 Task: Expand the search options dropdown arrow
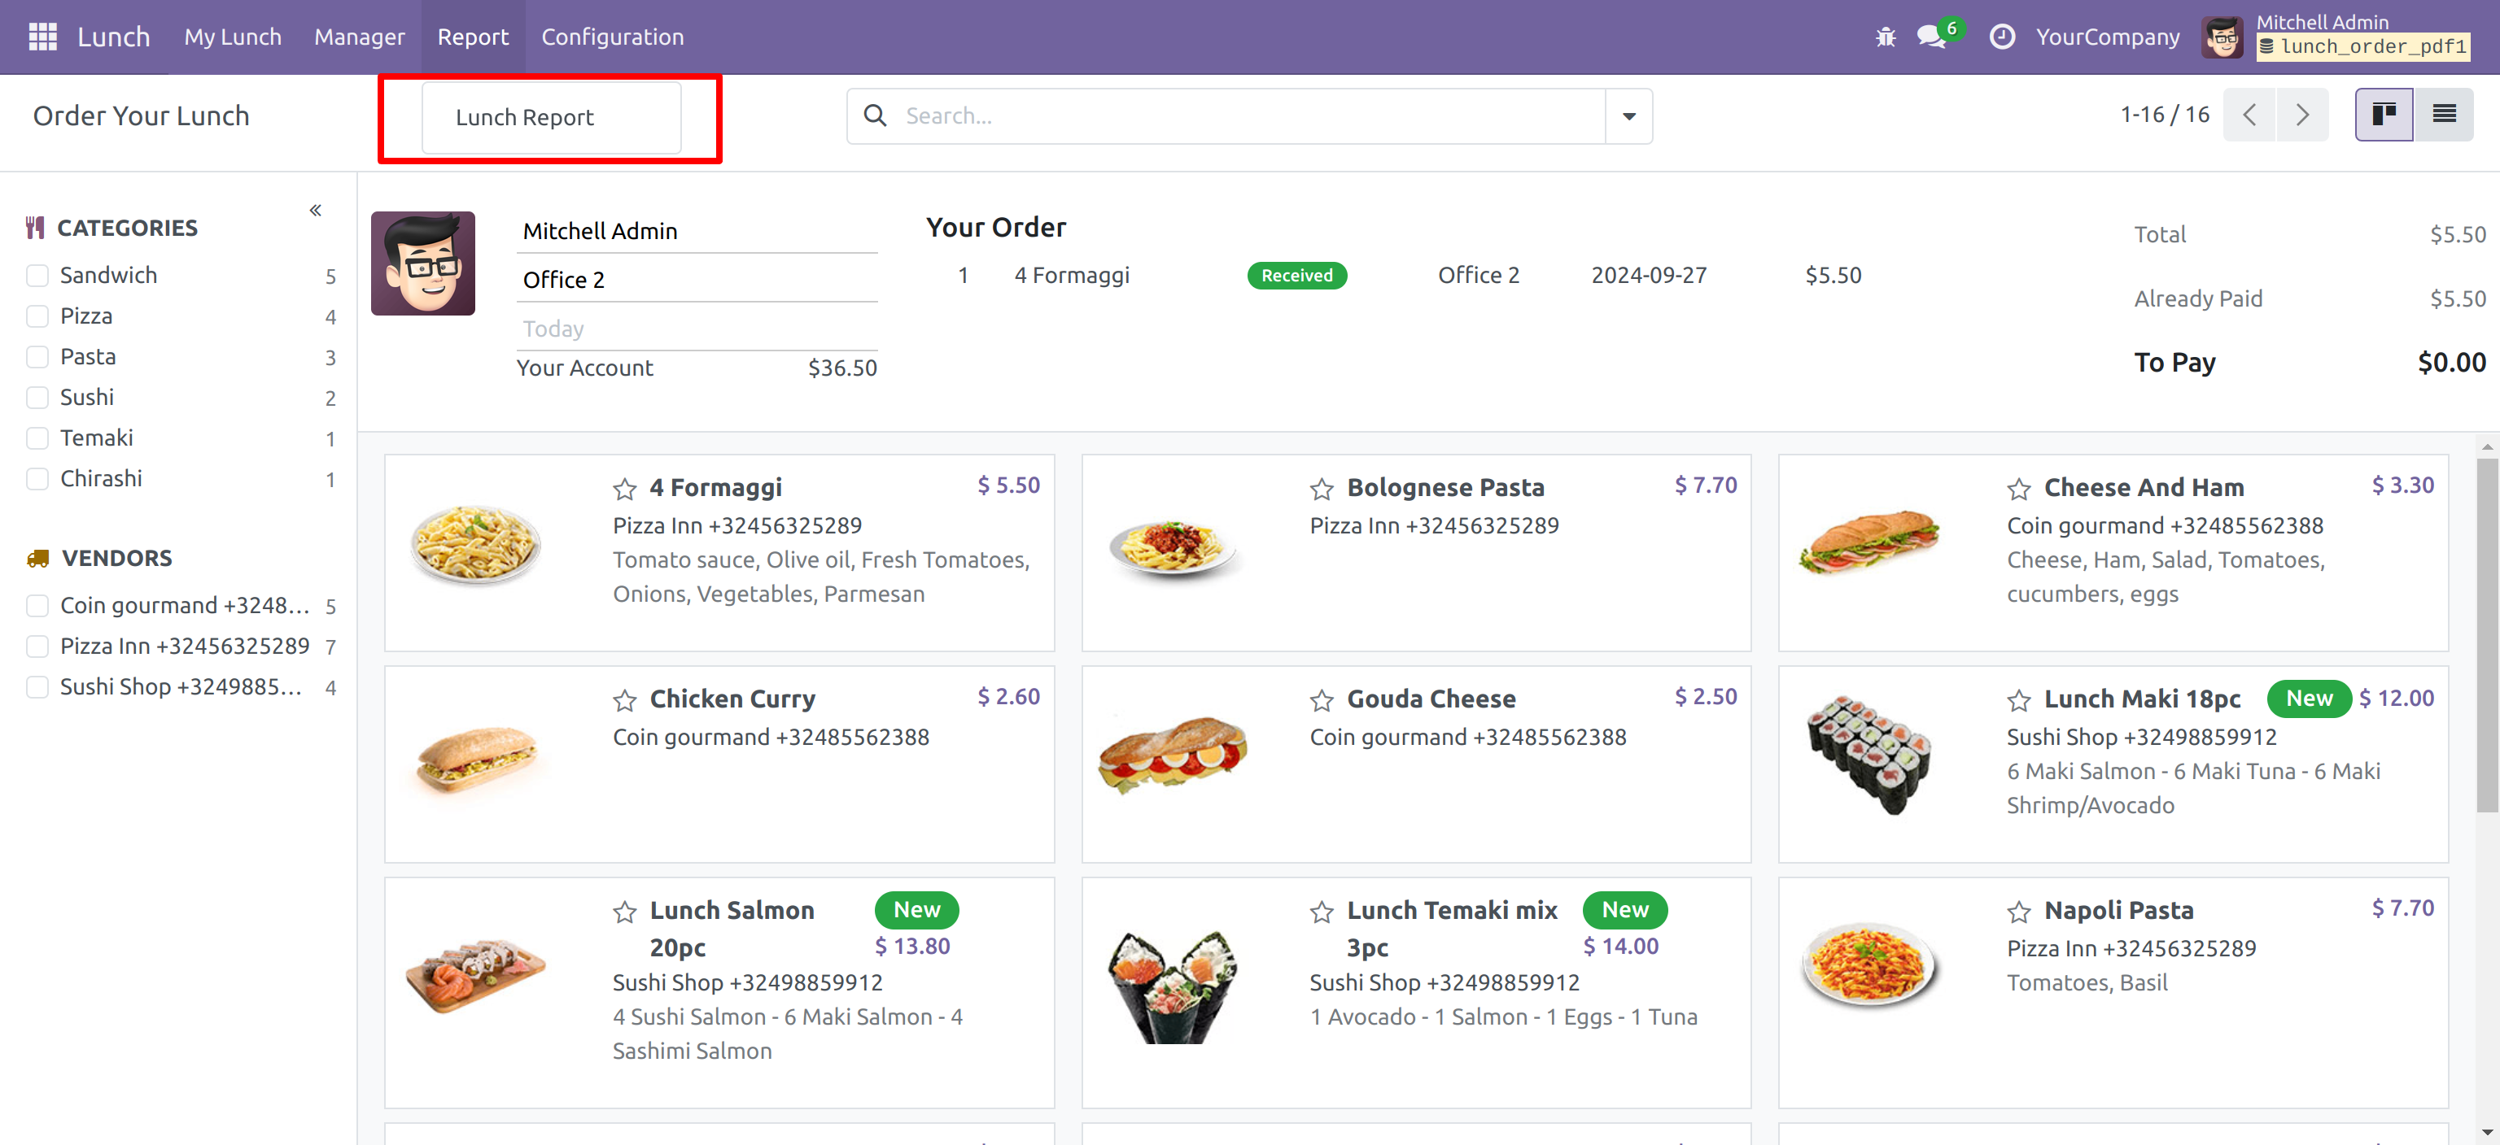point(1628,116)
